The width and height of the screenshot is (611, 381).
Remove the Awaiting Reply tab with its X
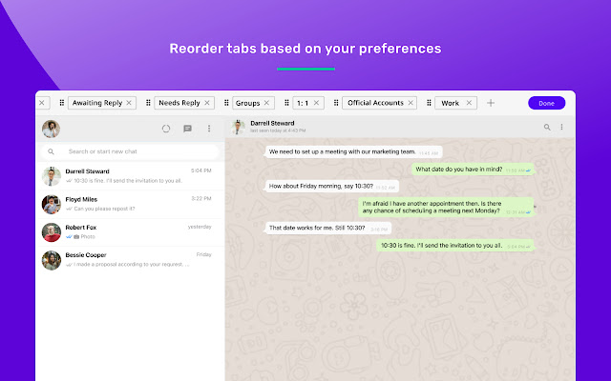(129, 103)
